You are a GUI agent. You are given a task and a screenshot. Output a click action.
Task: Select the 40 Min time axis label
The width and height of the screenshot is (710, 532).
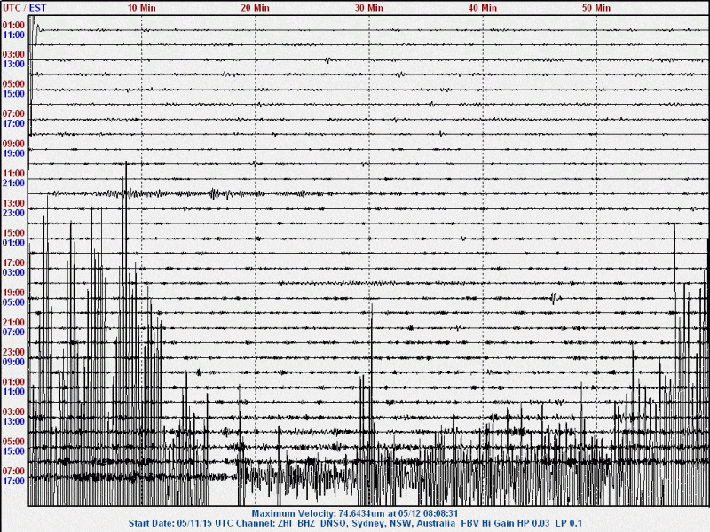tap(482, 8)
